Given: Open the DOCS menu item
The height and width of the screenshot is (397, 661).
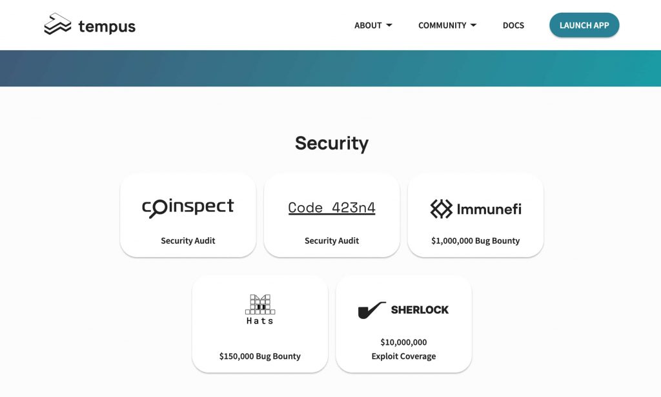Looking at the screenshot, I should pyautogui.click(x=513, y=25).
